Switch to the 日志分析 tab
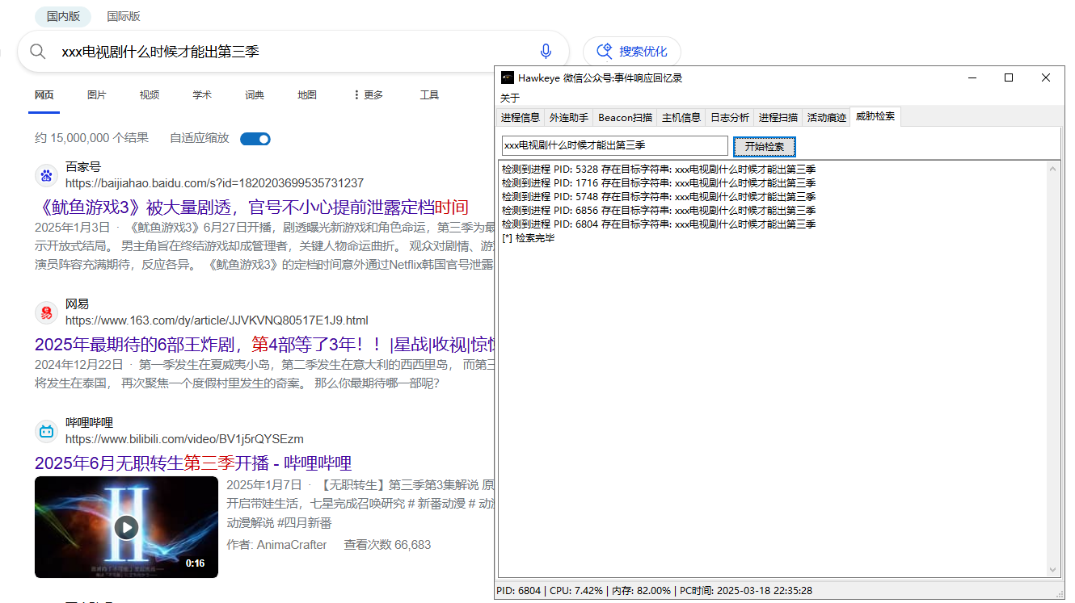Image resolution: width=1075 pixels, height=603 pixels. coord(729,117)
